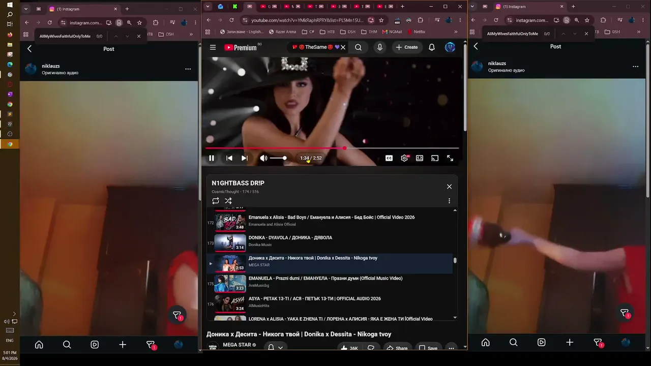Screen dimensions: 651x366
Task: Click the find-in-page field in right Instagram window
Action: click(512, 34)
